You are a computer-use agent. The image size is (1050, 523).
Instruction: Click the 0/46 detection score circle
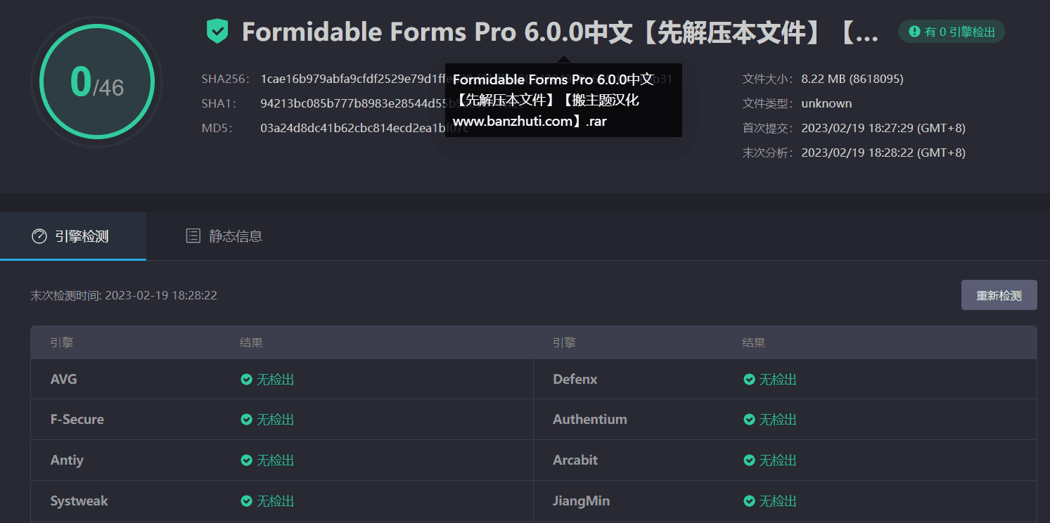97,82
